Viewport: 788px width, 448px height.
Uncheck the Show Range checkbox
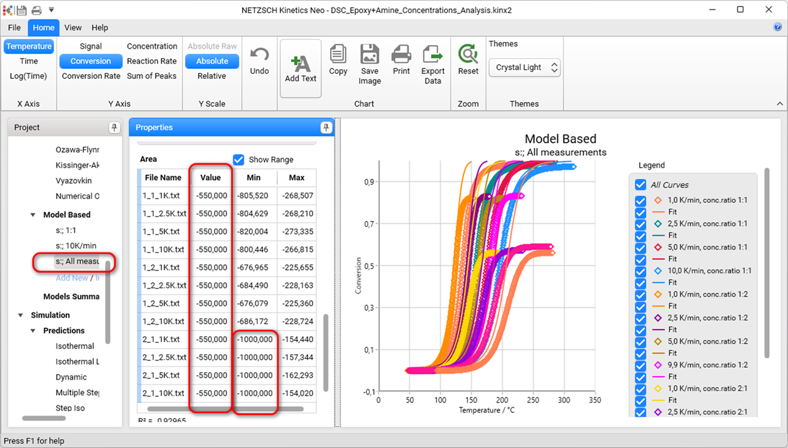[238, 160]
